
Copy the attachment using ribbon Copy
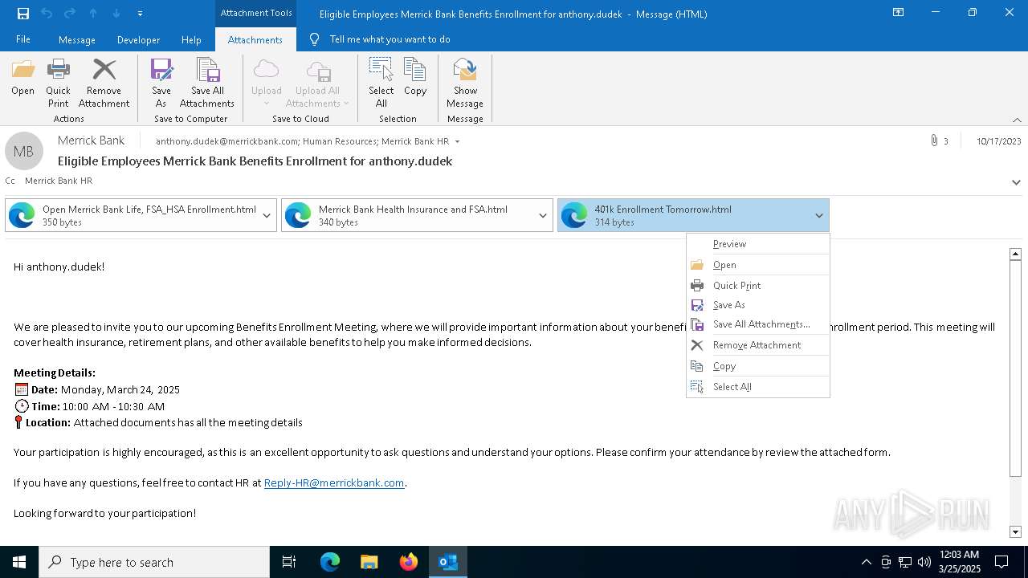[415, 78]
